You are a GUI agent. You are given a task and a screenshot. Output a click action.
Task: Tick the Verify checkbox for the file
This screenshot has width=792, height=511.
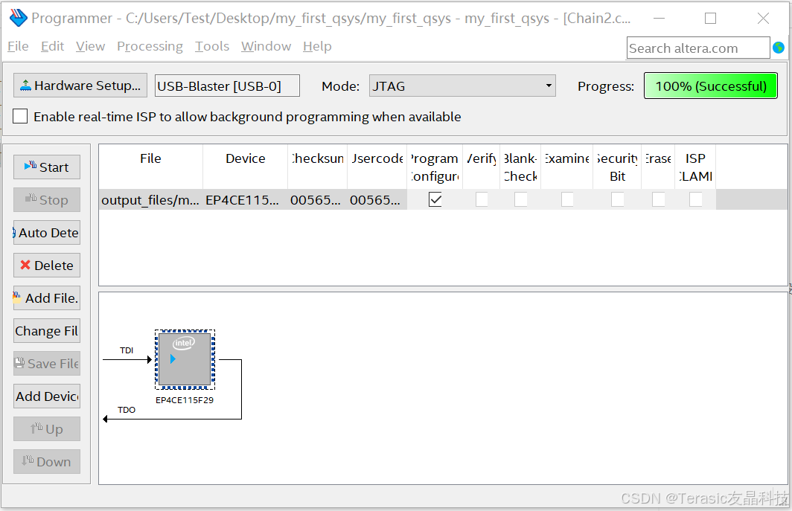pos(482,199)
